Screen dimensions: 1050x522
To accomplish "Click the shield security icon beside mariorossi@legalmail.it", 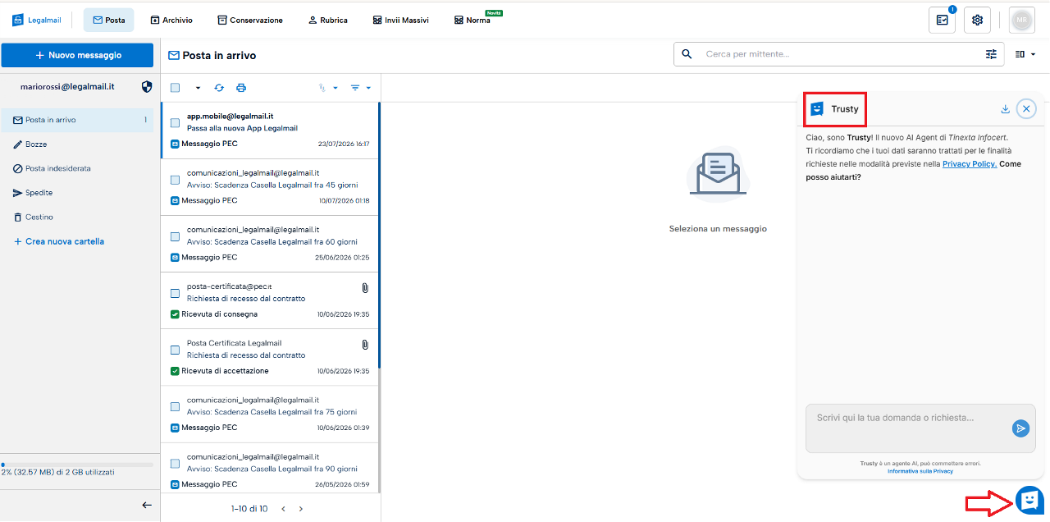I will point(147,86).
